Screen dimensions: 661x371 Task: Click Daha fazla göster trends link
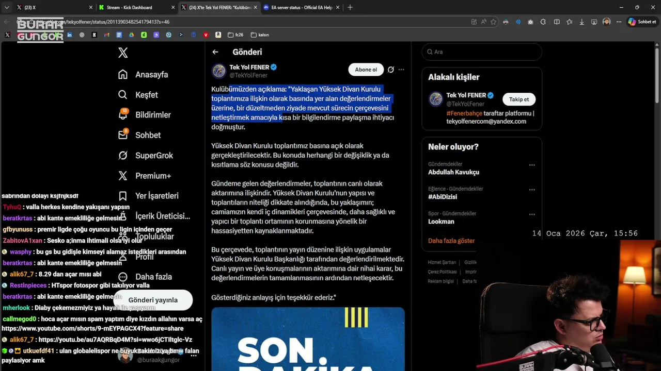[x=451, y=241]
